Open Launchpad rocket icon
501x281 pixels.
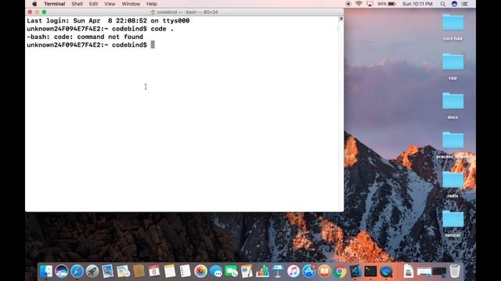tap(92, 272)
